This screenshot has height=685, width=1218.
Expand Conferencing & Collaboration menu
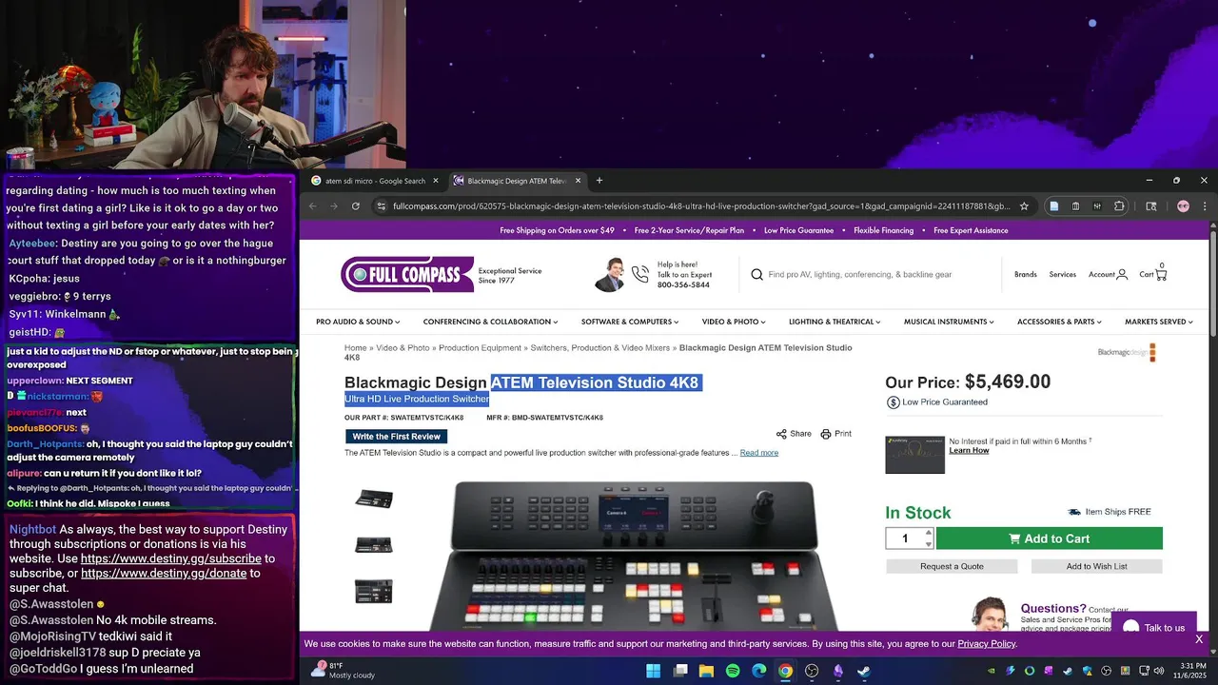(x=491, y=322)
